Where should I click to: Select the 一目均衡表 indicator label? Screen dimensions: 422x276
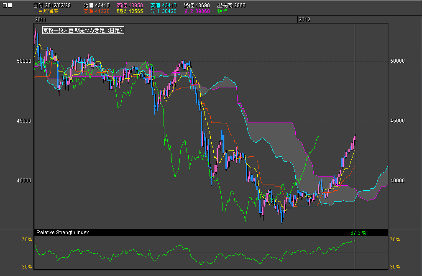46,11
